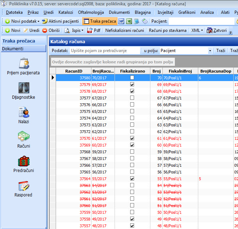This screenshot has height=229, width=238.
Task: Toggle Fiskalizirano checkbox for račun 70/2017
Action: (x=132, y=78)
